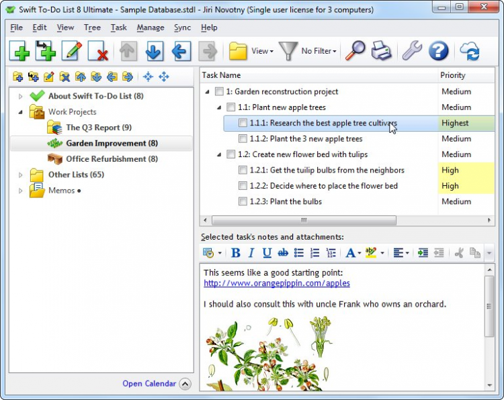
Task: Click the Add Subtask icon
Action: tap(46, 51)
